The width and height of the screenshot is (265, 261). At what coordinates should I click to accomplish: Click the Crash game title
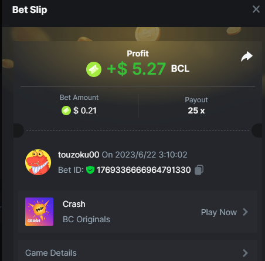click(74, 204)
